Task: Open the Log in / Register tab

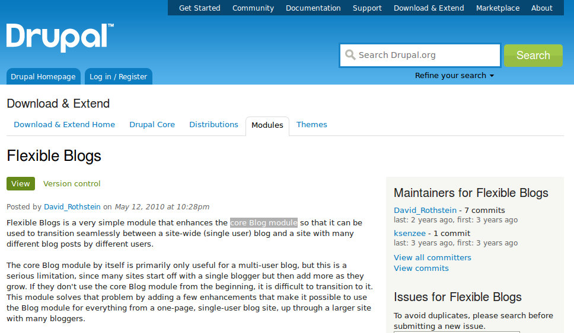Action: 118,76
